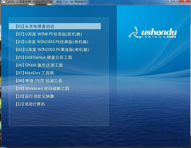191x148 pixels.
Task: Select [01] boot from local hard disk
Action: point(55,26)
